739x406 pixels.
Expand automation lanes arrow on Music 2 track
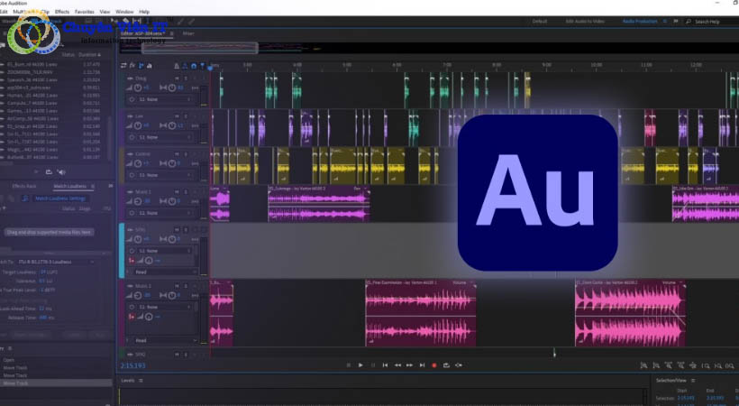click(127, 340)
